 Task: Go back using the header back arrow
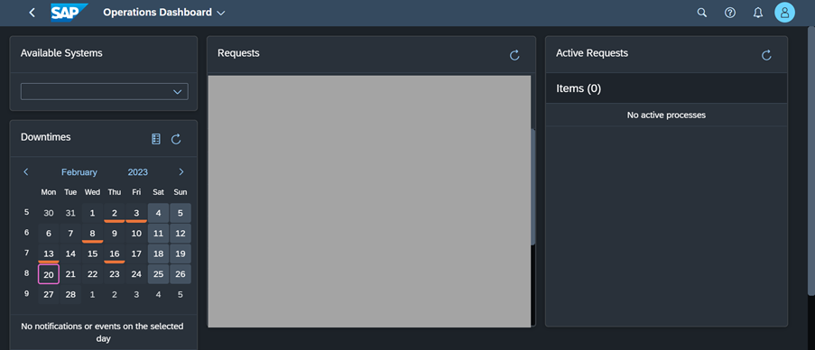point(32,13)
